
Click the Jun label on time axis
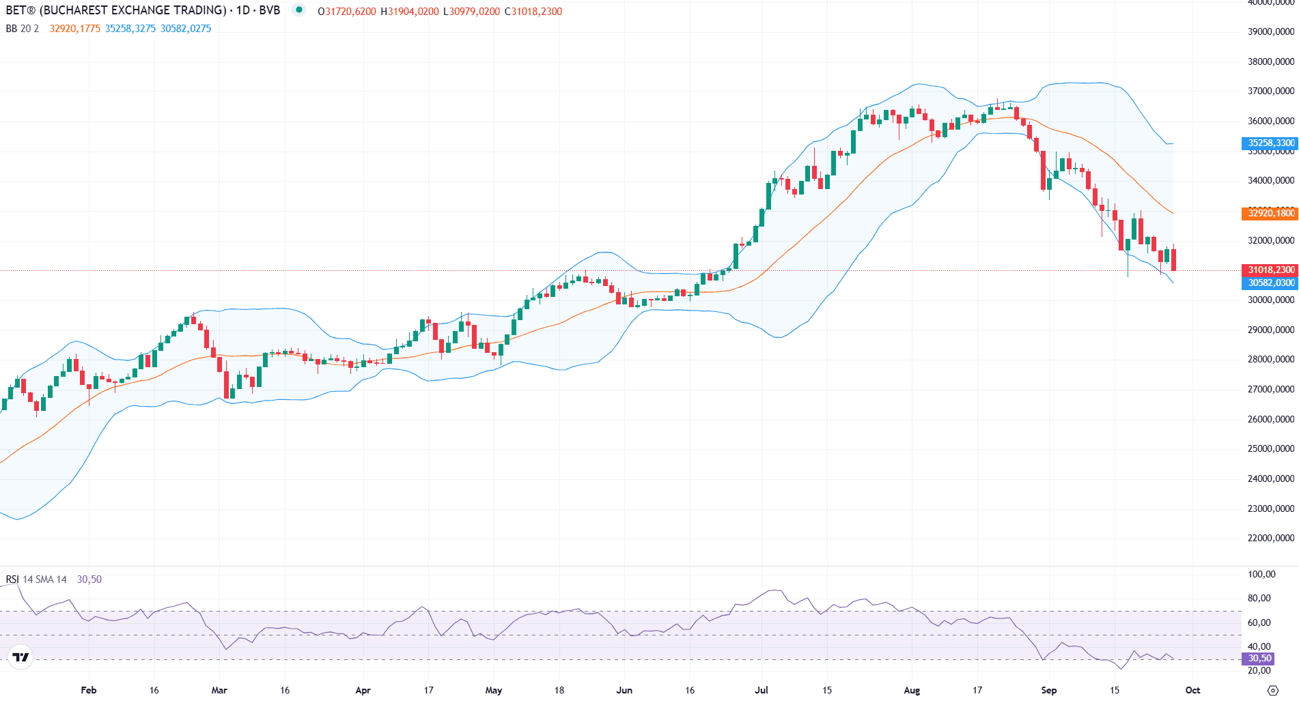tap(624, 691)
